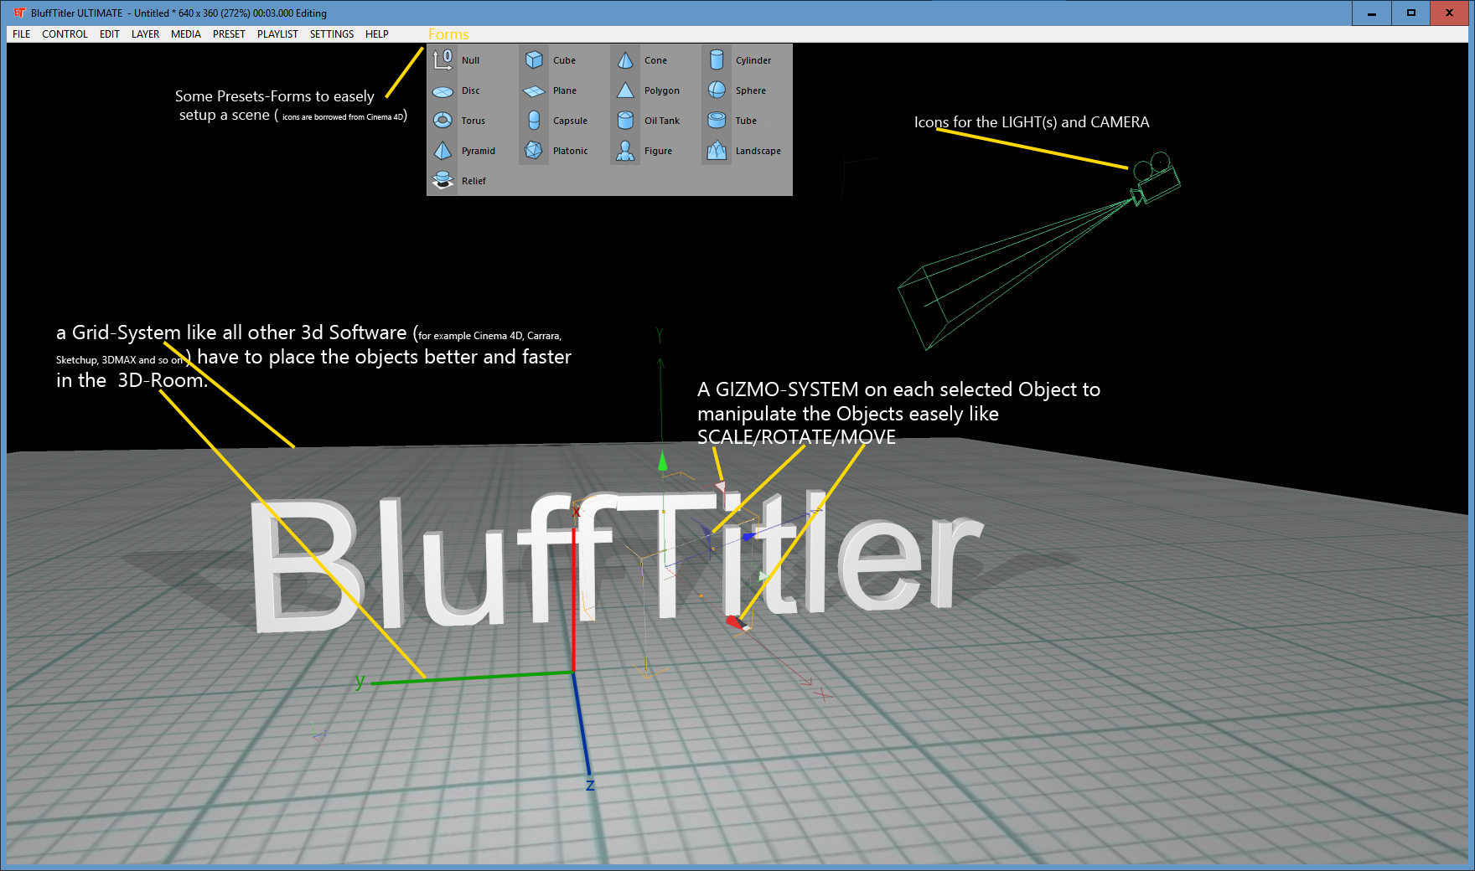Select the Plane form icon

click(x=534, y=91)
